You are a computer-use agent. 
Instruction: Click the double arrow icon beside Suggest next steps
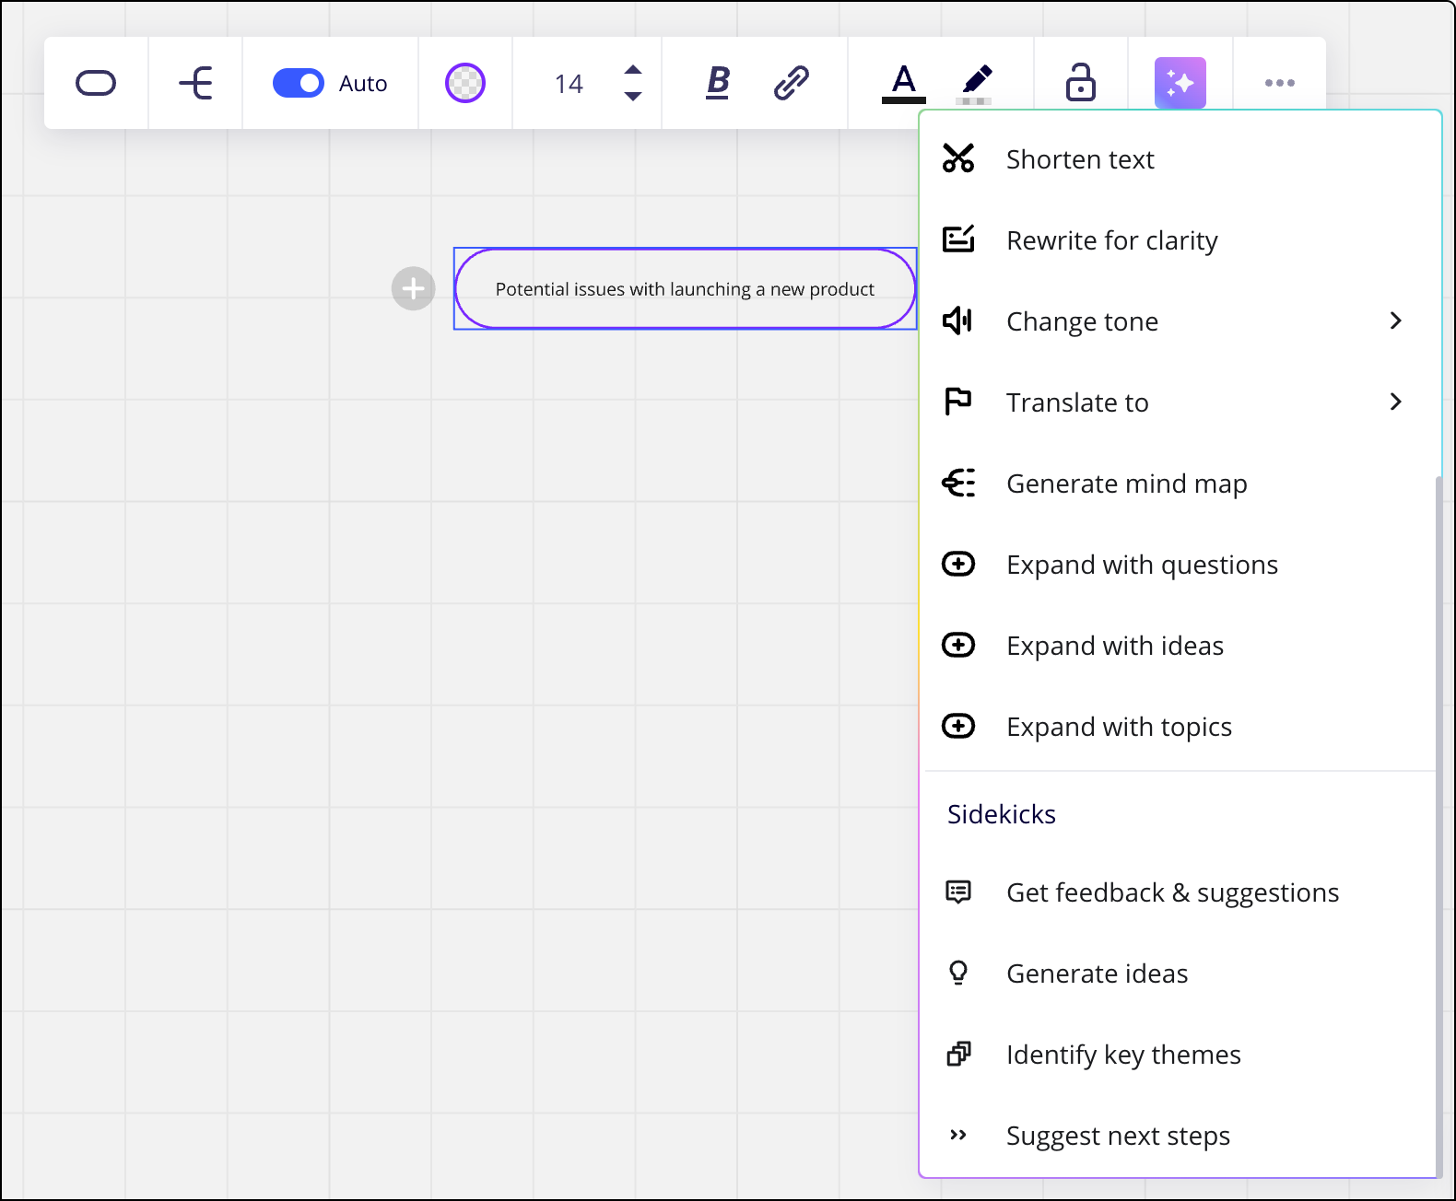pos(958,1135)
